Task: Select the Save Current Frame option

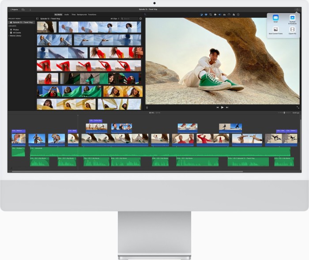Action: point(275,30)
